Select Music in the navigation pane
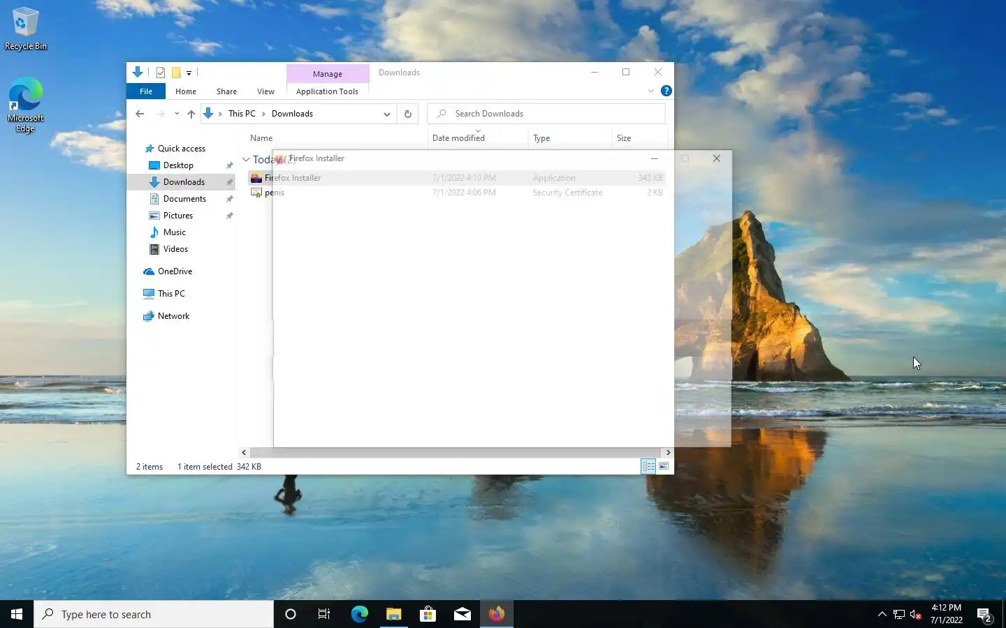Image resolution: width=1006 pixels, height=628 pixels. [175, 232]
